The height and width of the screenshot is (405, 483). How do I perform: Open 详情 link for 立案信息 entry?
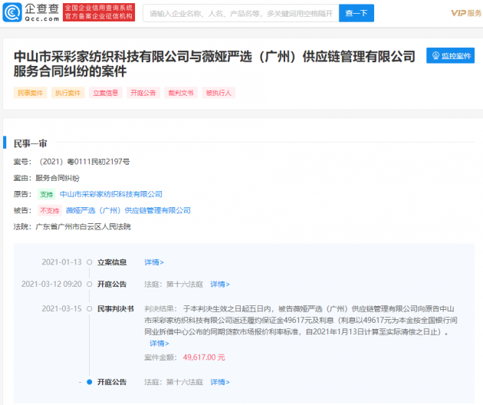click(154, 262)
